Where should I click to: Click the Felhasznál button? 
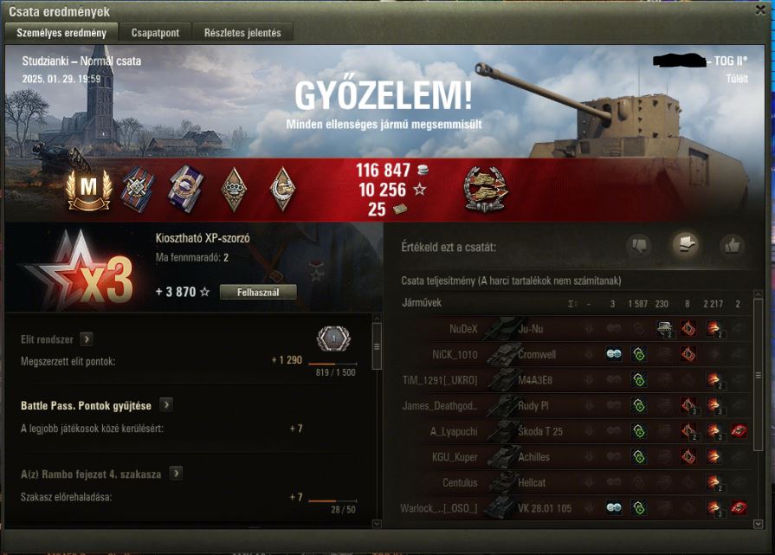(258, 292)
